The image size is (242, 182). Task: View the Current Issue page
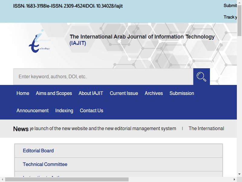click(124, 93)
